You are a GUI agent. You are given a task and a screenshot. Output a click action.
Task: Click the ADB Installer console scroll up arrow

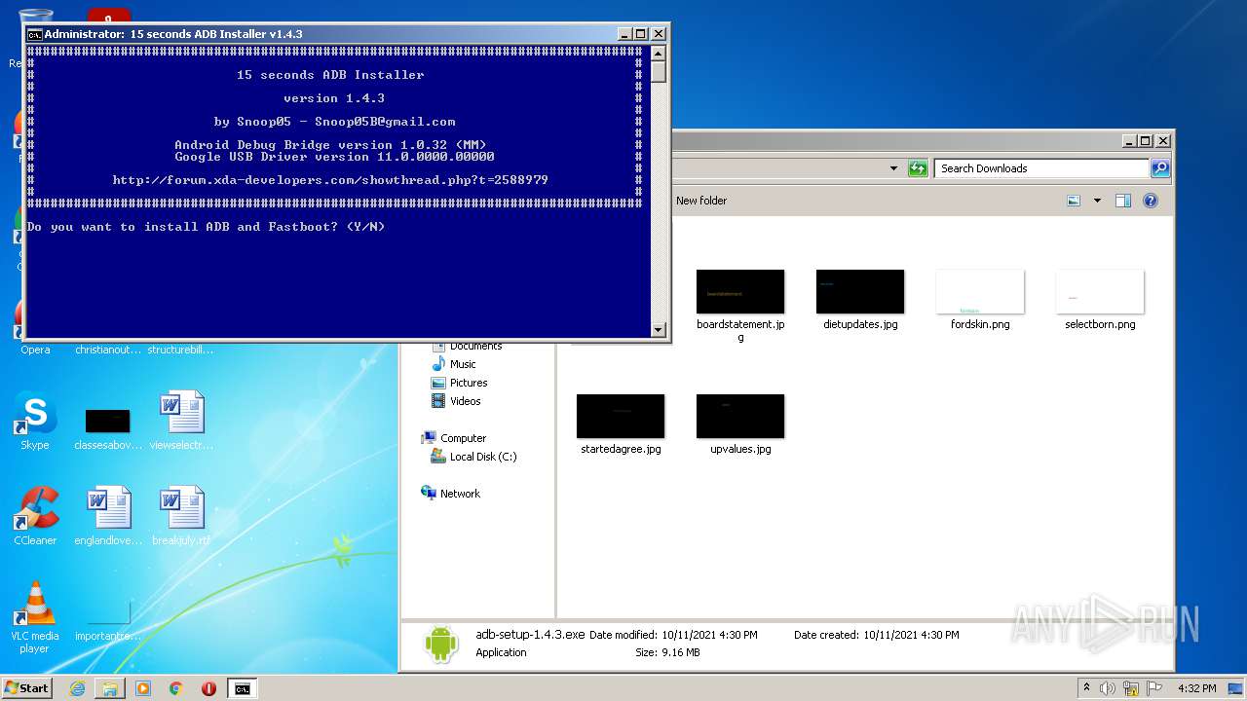pos(659,54)
